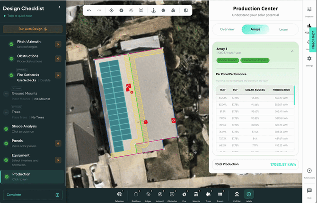Click the Production step green checkmark
Image resolution: width=317 pixels, height=203 pixels.
(x=7, y=177)
